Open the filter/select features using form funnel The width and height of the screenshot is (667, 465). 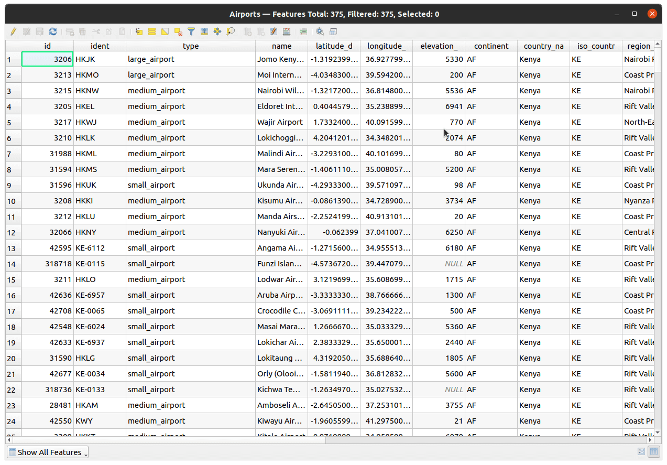[191, 32]
